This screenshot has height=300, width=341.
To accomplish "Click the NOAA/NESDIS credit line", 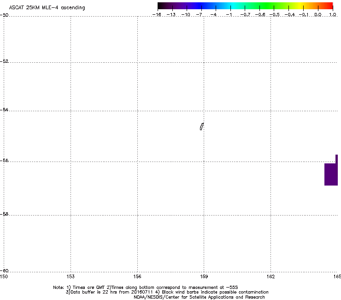I will [199, 297].
